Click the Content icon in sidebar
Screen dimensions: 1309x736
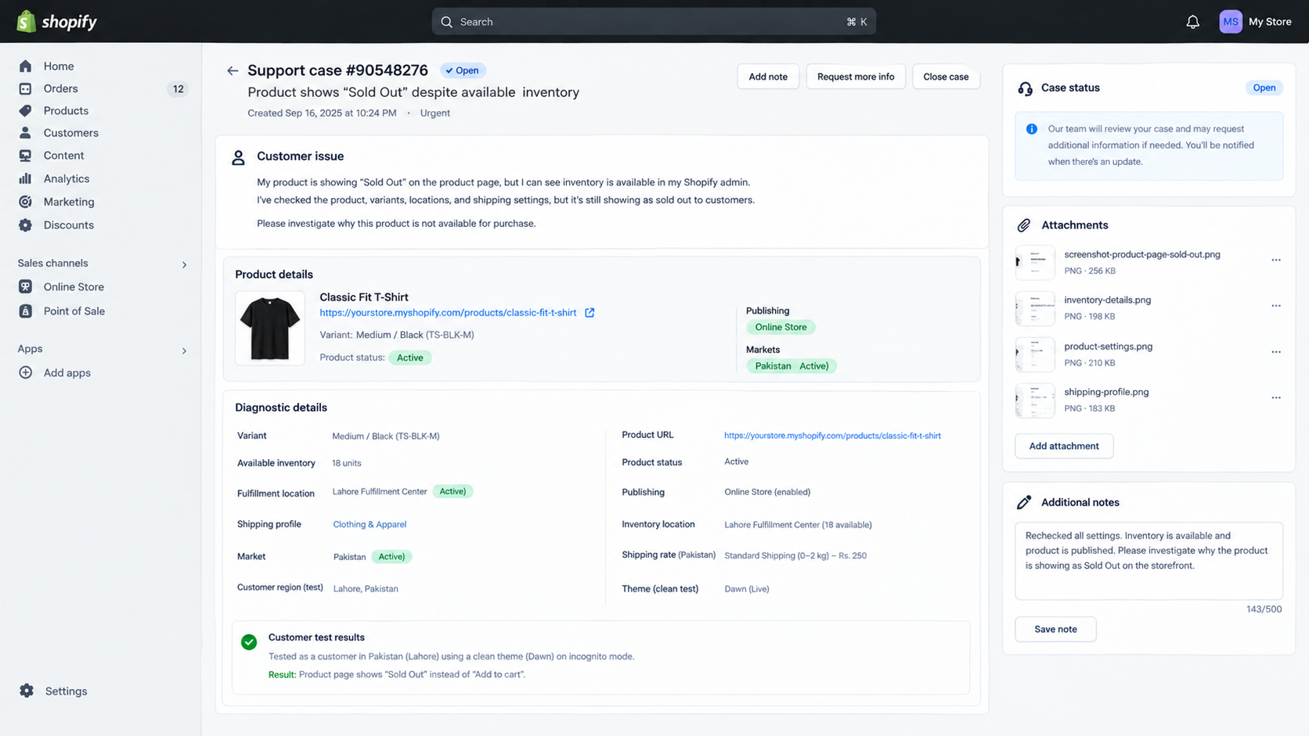coord(26,156)
